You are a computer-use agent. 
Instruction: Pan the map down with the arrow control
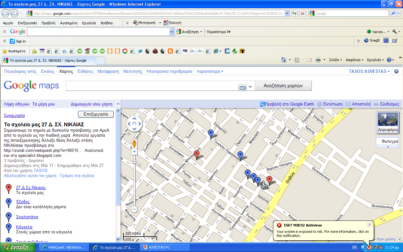point(134,129)
